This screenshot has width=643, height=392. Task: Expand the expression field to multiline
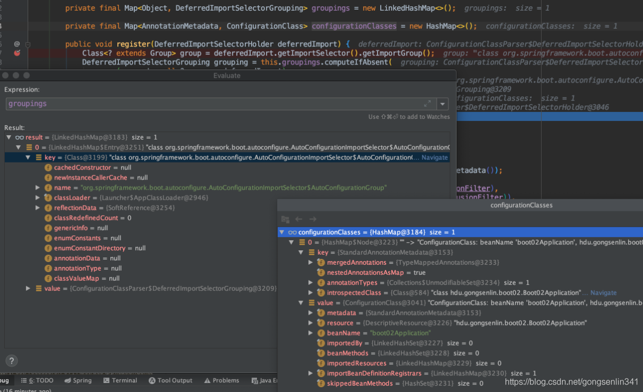[x=427, y=104]
